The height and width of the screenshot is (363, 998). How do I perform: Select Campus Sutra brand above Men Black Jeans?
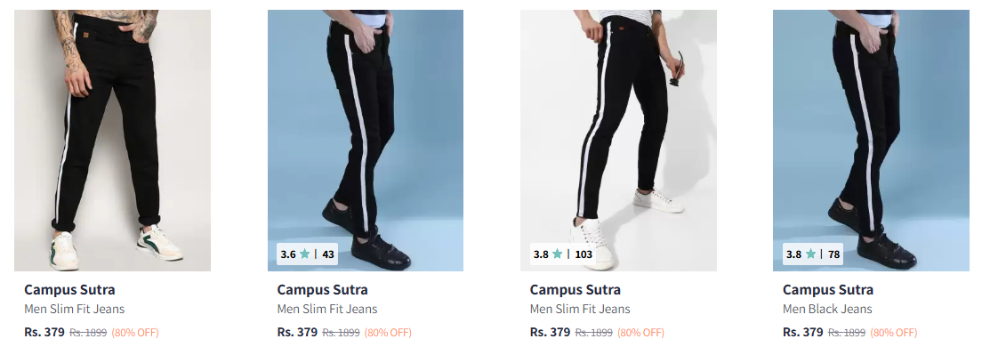point(827,290)
